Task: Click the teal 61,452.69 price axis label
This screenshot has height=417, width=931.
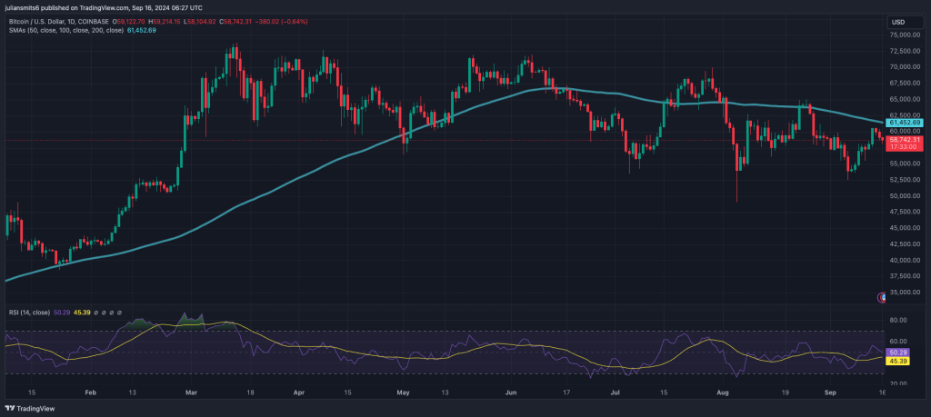Action: click(x=905, y=123)
